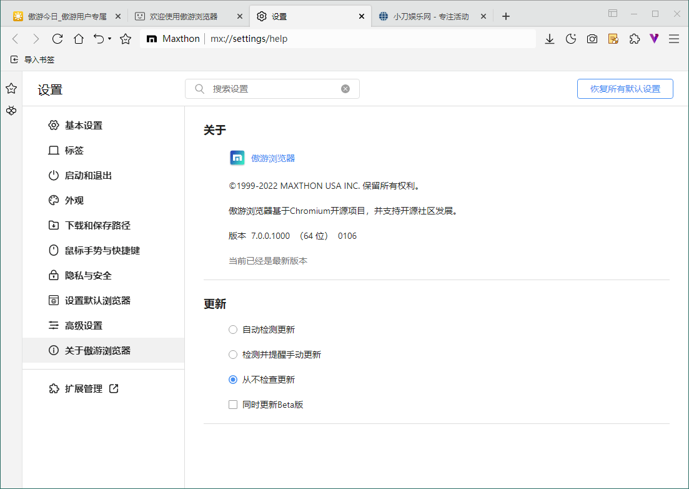689x489 pixels.
Task: Open the extensions puzzle icon in toolbar
Action: (635, 39)
